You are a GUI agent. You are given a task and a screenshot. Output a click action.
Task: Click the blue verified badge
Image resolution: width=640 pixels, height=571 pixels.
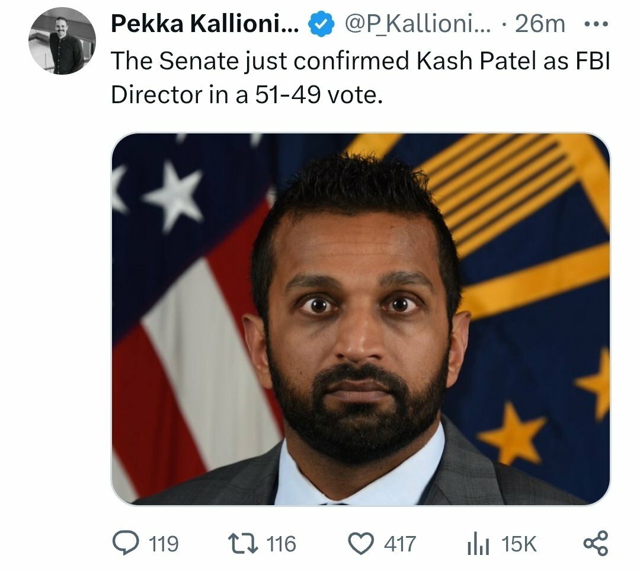321,24
